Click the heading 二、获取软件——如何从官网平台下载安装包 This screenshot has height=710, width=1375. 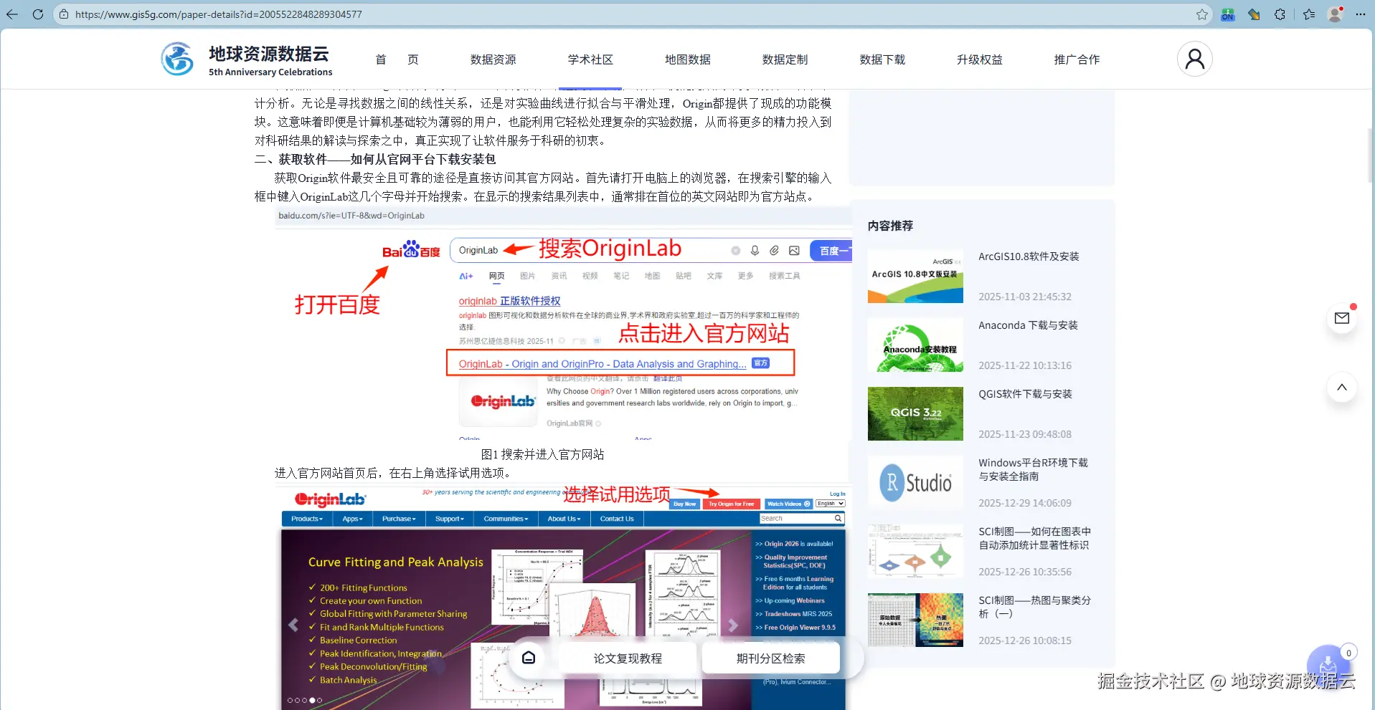[375, 159]
